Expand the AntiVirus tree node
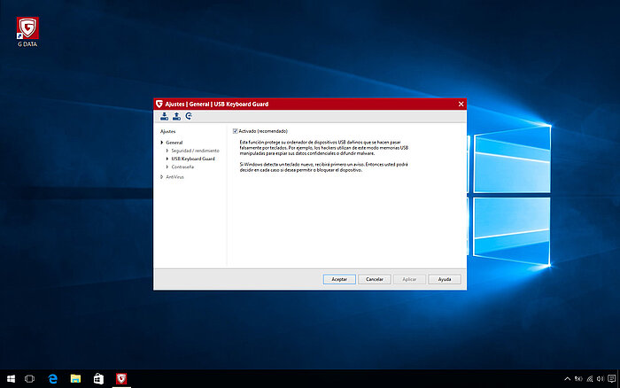Screen dimensions: 620x388 tap(162, 177)
